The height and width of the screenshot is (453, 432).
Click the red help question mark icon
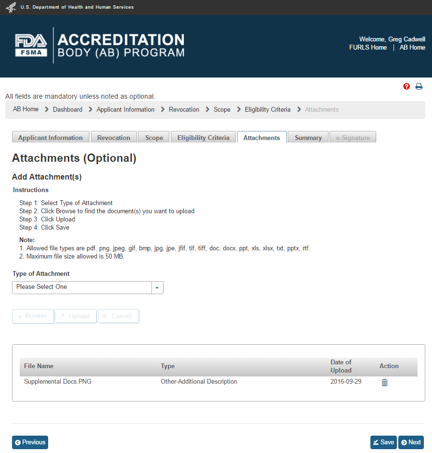(x=407, y=87)
